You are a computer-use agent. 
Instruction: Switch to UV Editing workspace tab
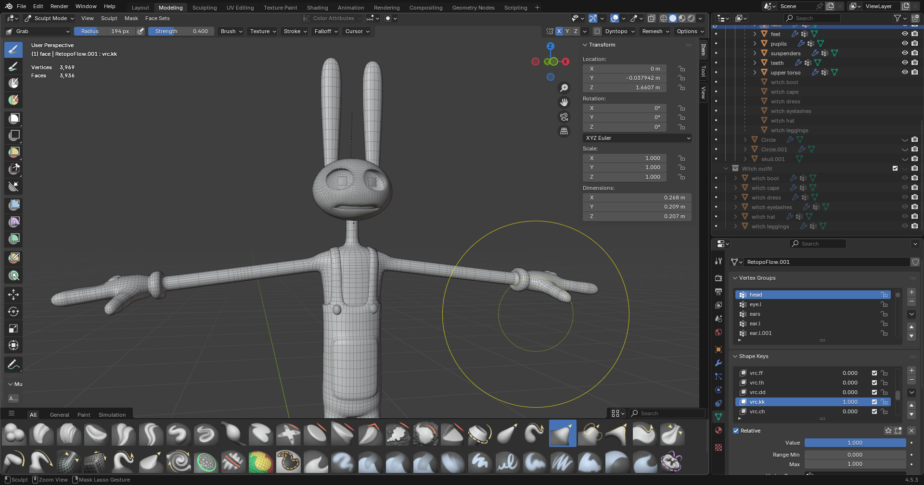pos(240,8)
